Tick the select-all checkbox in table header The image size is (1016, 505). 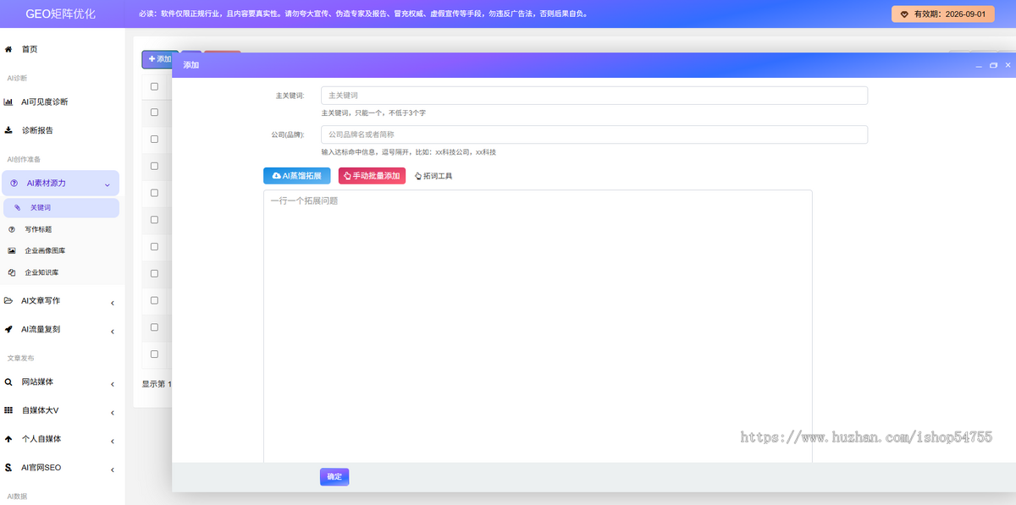(154, 86)
